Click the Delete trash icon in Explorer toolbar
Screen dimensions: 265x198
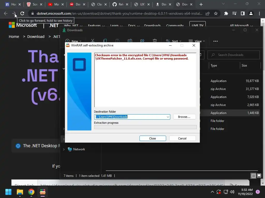(x=155, y=41)
